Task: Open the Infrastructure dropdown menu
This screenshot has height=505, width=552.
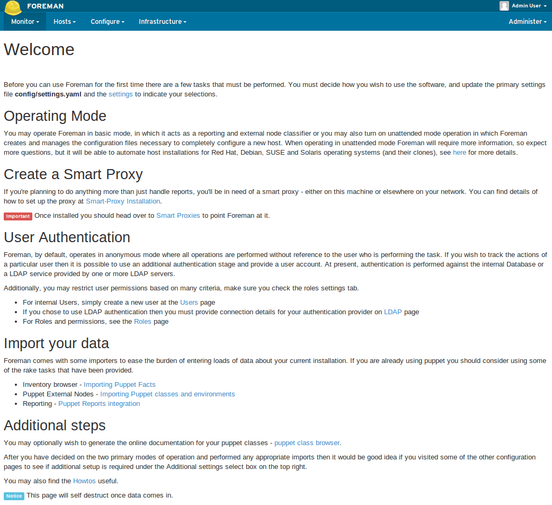Action: (x=162, y=22)
